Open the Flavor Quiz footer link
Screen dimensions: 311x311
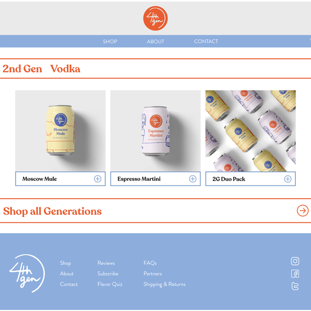110,284
